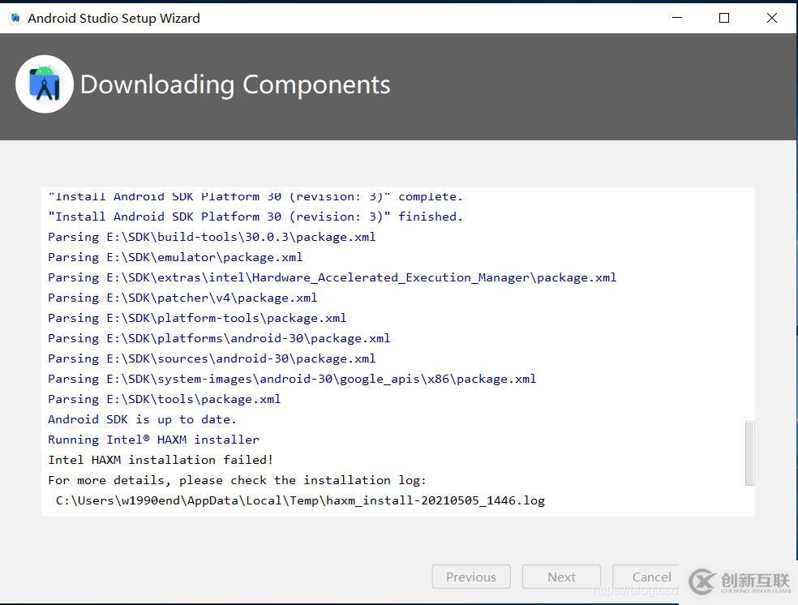Click the haxm_install log file path
This screenshot has height=605, width=798.
300,500
